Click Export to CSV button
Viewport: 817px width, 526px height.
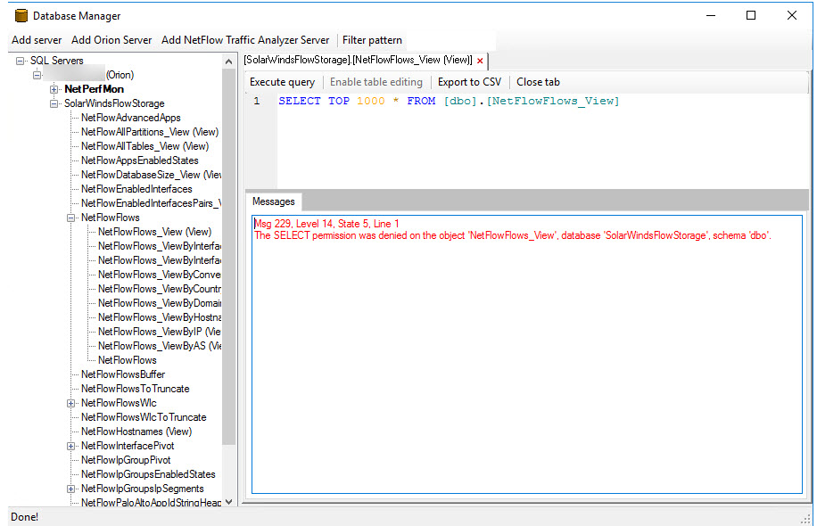(x=469, y=82)
